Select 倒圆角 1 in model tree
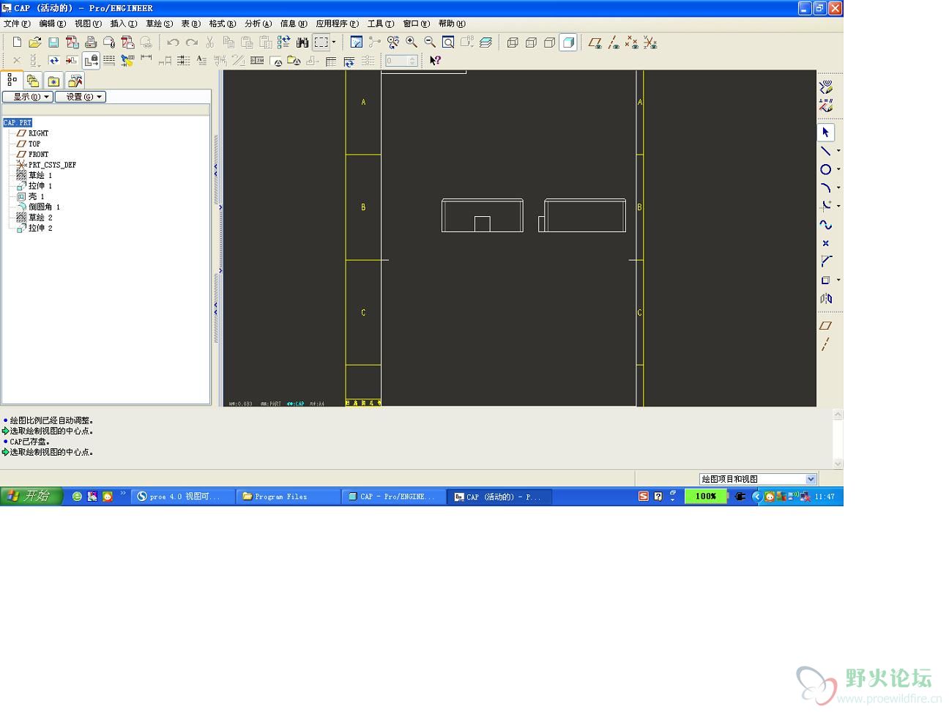The width and height of the screenshot is (949, 712). pyautogui.click(x=44, y=207)
